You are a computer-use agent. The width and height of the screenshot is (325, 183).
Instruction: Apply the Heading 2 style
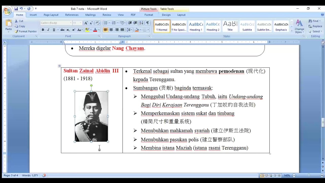(213, 26)
